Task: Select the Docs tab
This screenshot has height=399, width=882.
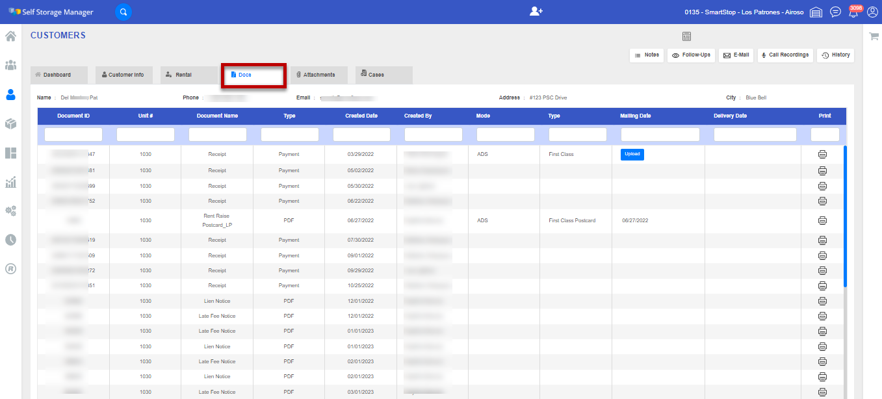Action: (253, 75)
